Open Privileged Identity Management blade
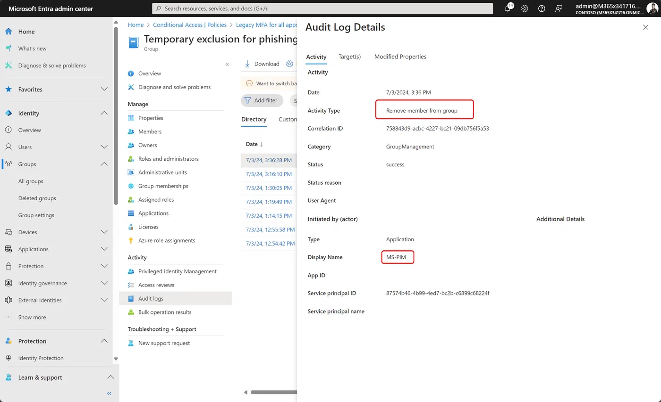Screen dimensions: 661x402 tap(177, 271)
